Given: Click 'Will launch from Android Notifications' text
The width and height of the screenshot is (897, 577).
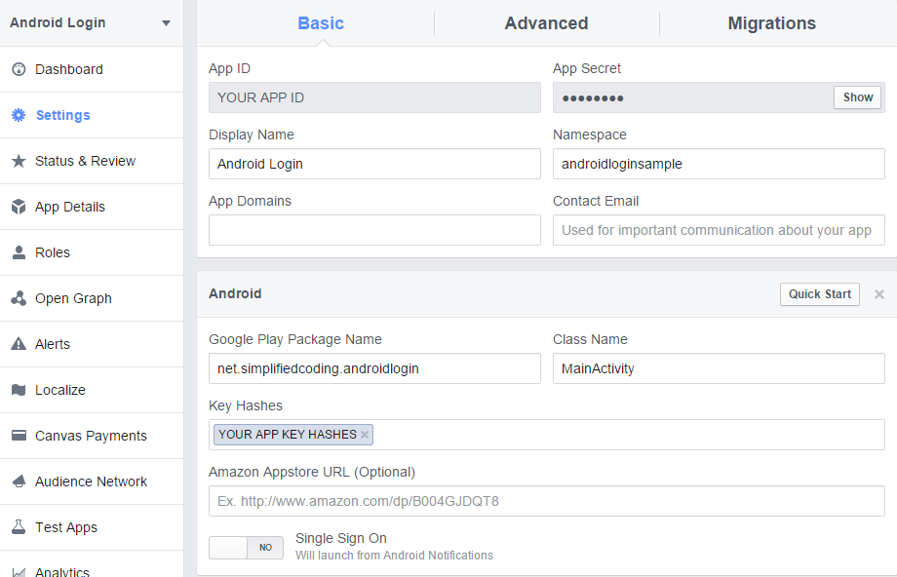Looking at the screenshot, I should 394,556.
